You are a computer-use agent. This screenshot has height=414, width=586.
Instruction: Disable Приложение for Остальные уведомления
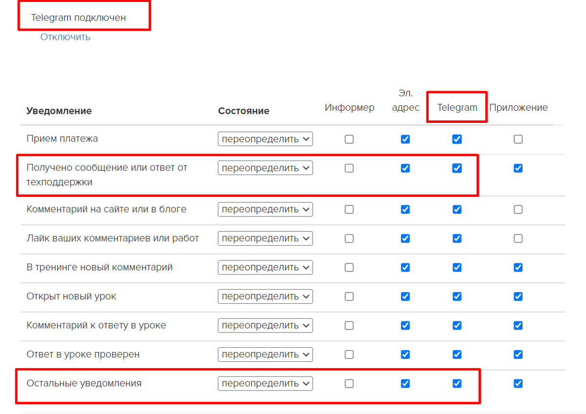518,383
